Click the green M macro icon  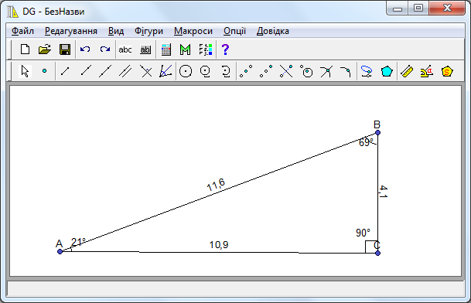tap(186, 49)
